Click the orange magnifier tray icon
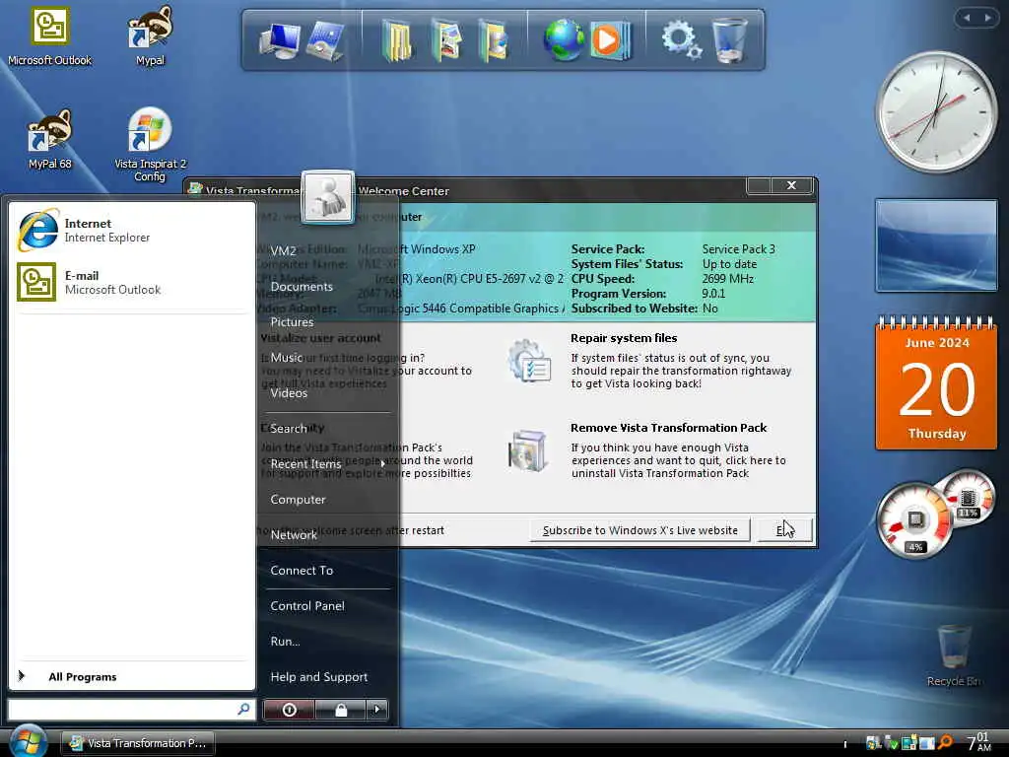This screenshot has width=1009, height=757. (x=945, y=743)
